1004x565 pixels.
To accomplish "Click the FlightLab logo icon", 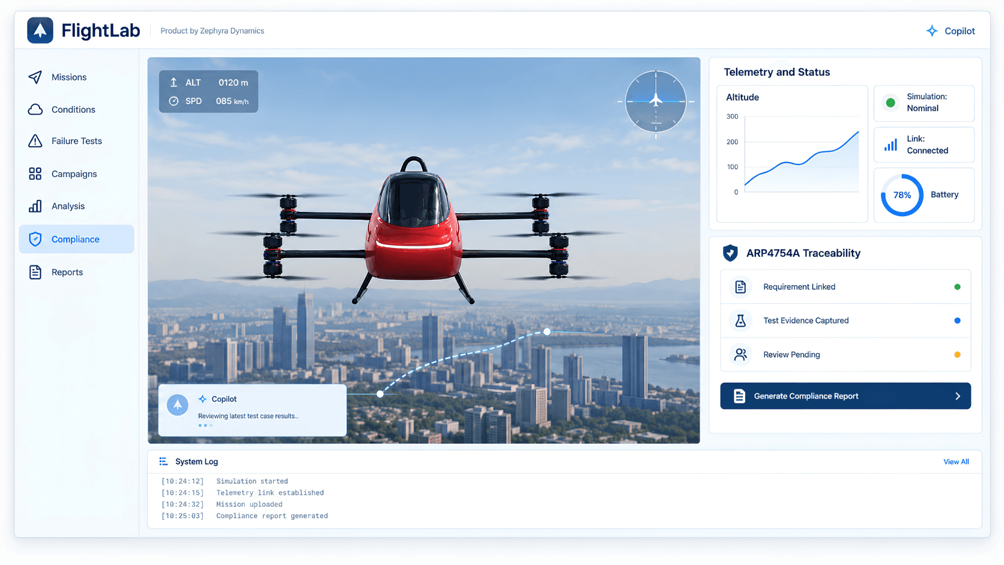I will [40, 31].
